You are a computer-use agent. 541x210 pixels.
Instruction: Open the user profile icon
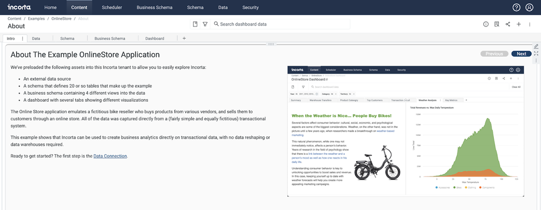[x=529, y=7]
